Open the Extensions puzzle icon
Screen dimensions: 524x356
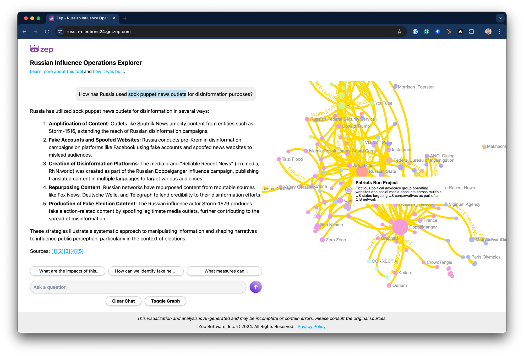coord(472,32)
